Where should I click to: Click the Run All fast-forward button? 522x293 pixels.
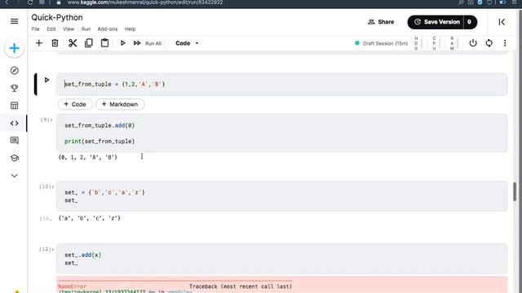pyautogui.click(x=147, y=43)
